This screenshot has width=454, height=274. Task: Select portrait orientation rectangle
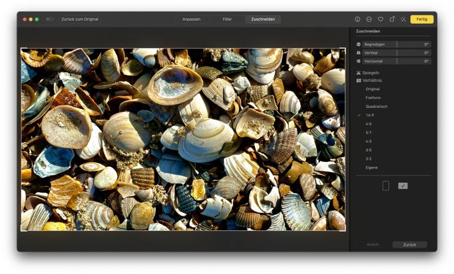tap(386, 186)
